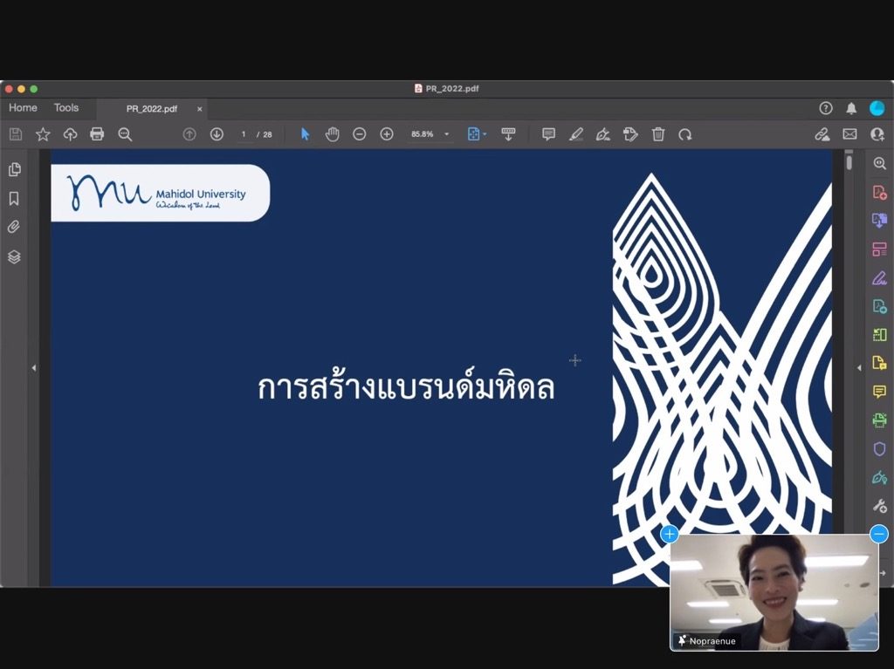Click the red Create PDF icon
The height and width of the screenshot is (669, 894).
[879, 192]
